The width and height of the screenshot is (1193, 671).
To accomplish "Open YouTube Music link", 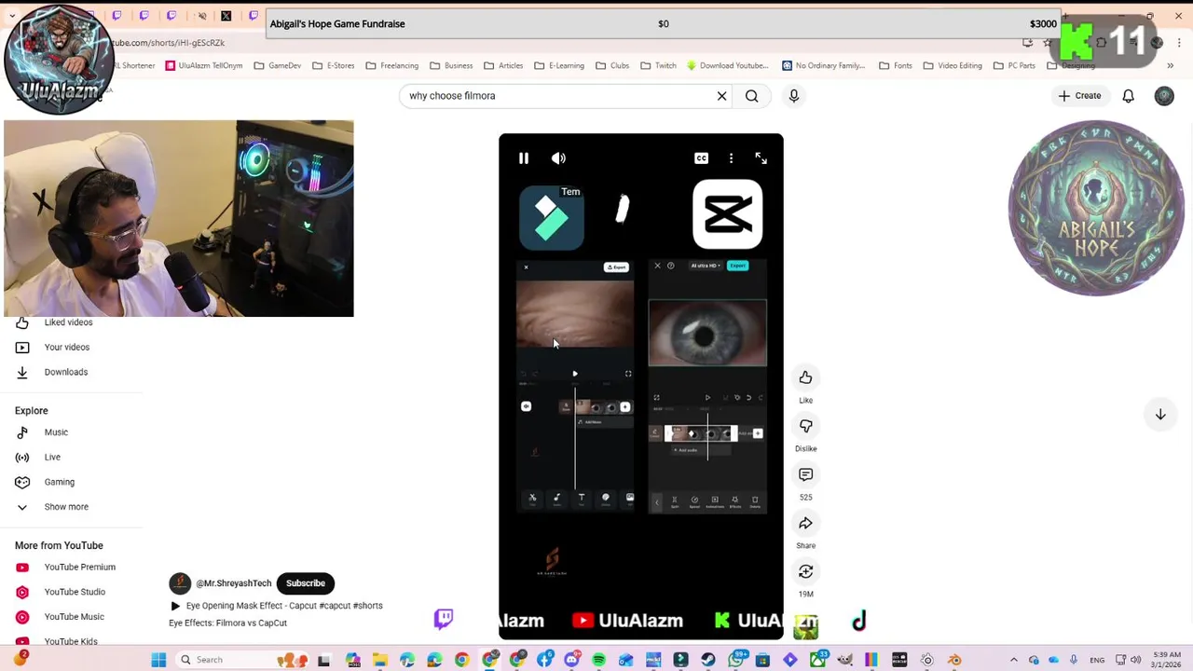I will (75, 617).
